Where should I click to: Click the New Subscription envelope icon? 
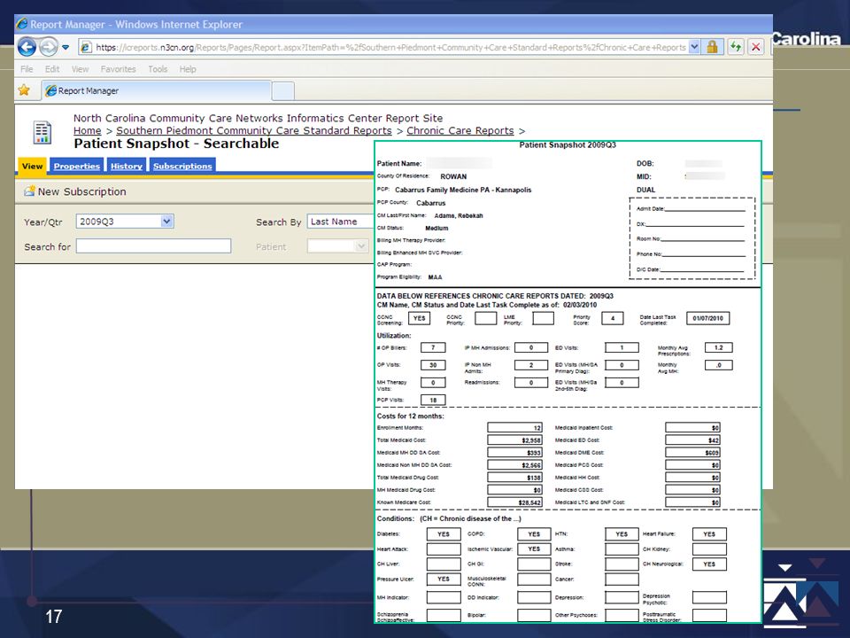pos(29,191)
